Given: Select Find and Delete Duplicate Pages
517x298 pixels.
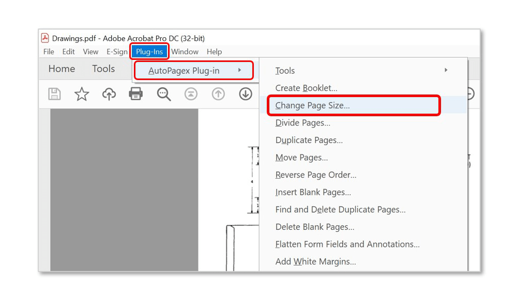Looking at the screenshot, I should point(363,209).
